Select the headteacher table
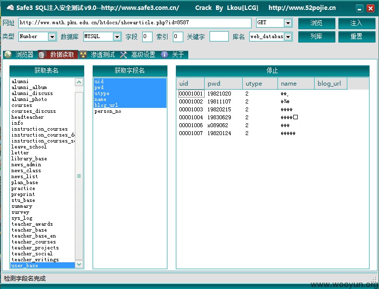Viewport: 379px width, 289px height. [43, 117]
